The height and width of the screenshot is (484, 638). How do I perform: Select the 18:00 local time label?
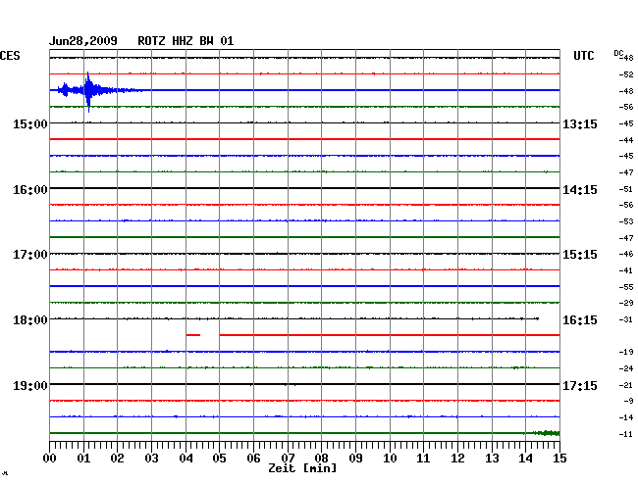click(x=30, y=320)
